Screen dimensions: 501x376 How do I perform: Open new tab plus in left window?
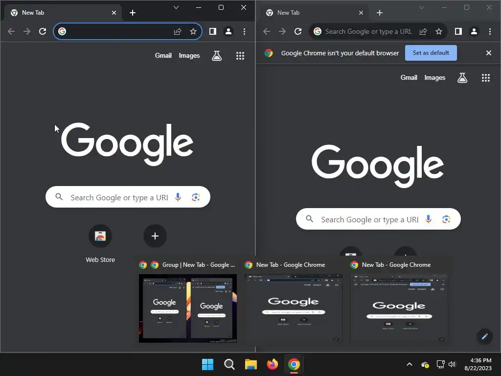click(133, 13)
